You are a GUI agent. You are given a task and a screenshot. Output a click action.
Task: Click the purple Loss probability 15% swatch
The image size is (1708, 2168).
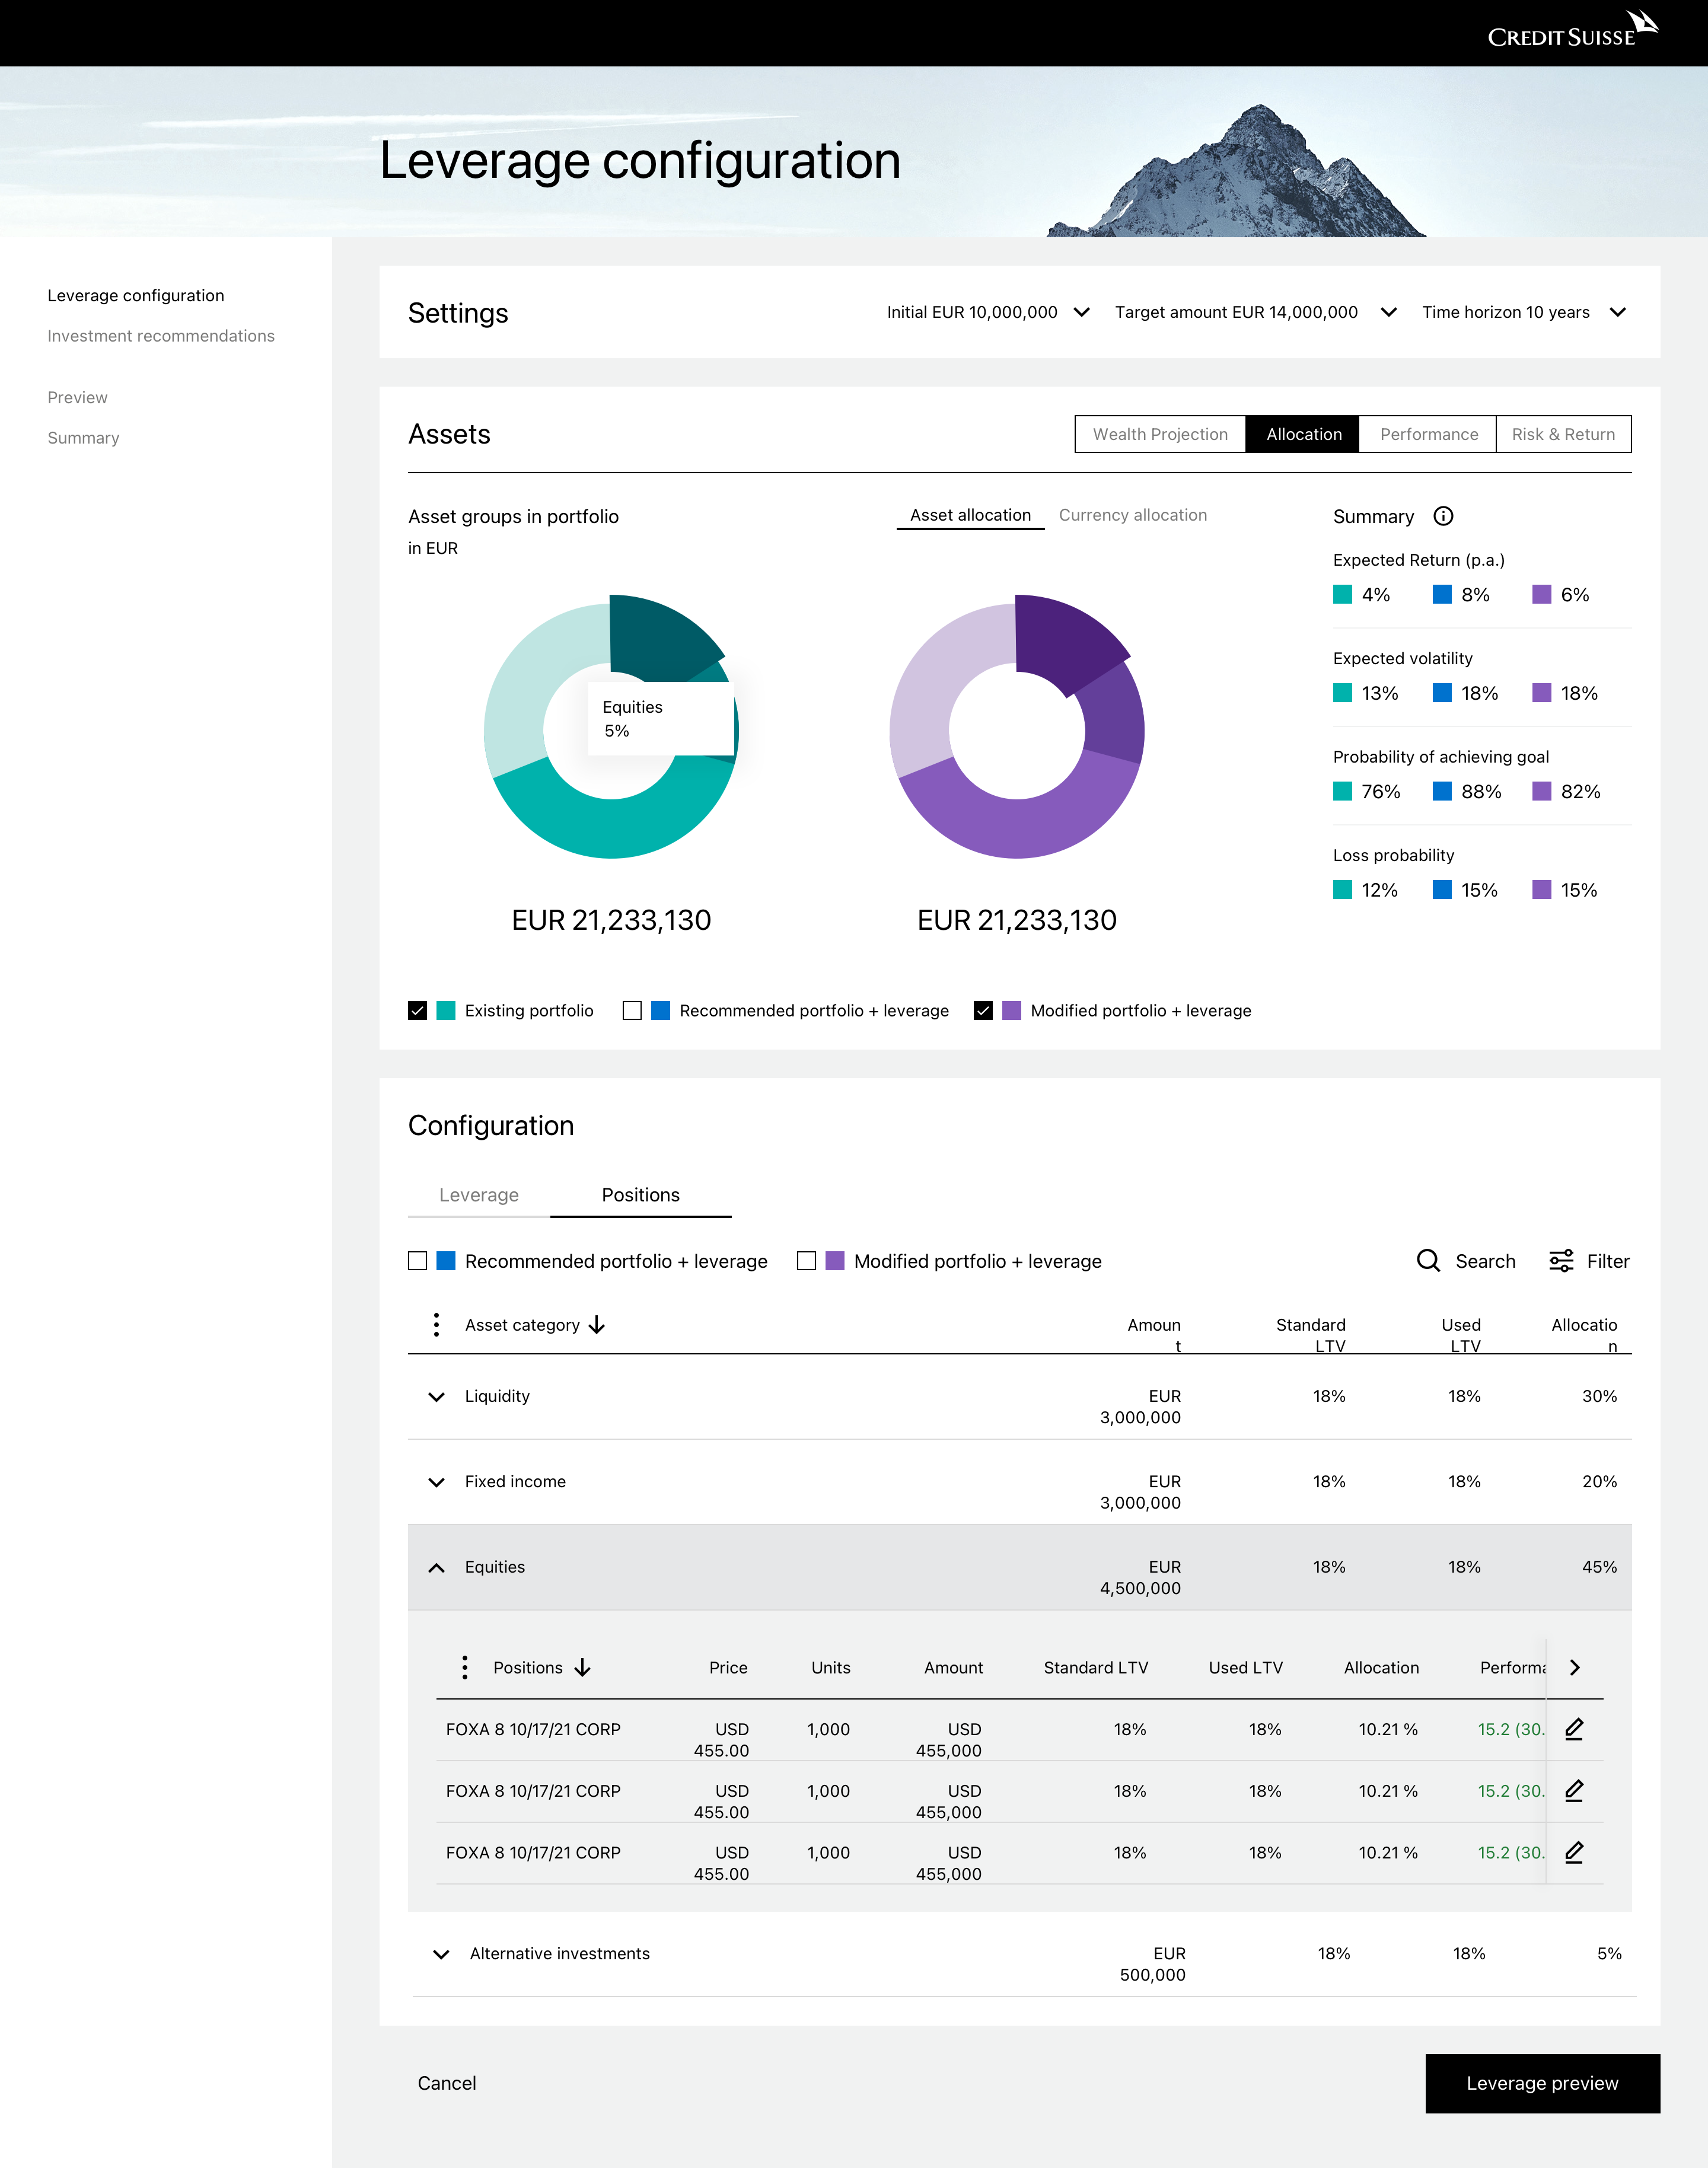(x=1541, y=889)
